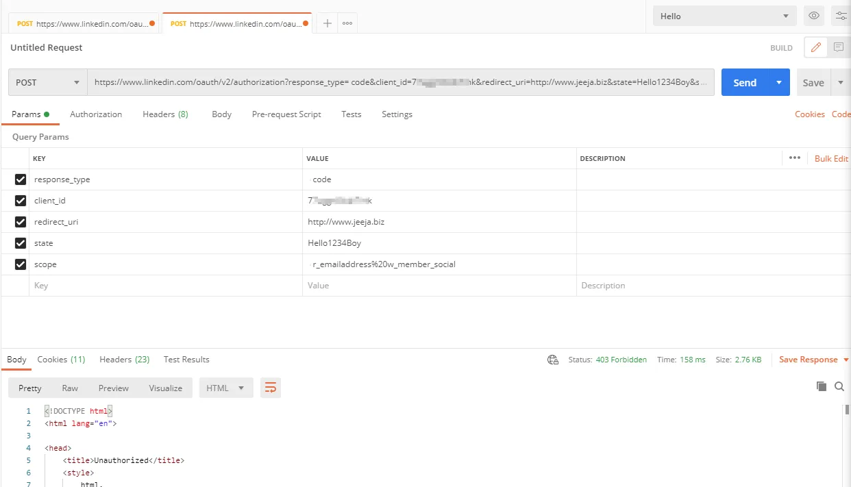Open the POST method dropdown
The height and width of the screenshot is (487, 851).
(x=48, y=82)
